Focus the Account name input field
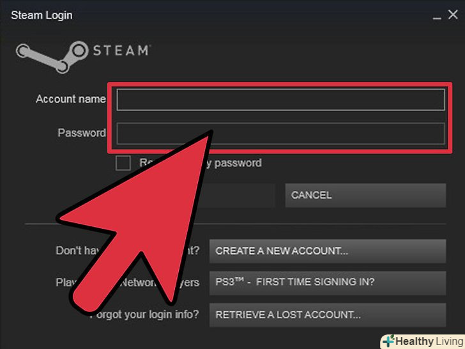The height and width of the screenshot is (349, 465). point(280,100)
